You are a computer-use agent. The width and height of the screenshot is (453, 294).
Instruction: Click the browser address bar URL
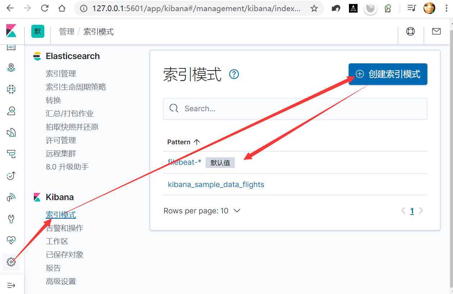(196, 8)
